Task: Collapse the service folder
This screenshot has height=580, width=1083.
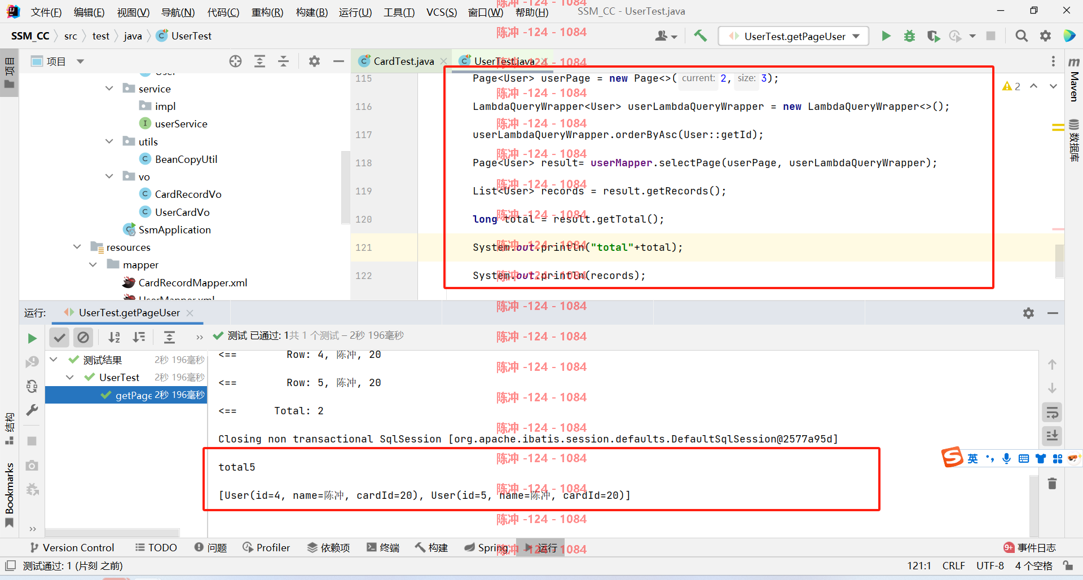Action: click(109, 88)
